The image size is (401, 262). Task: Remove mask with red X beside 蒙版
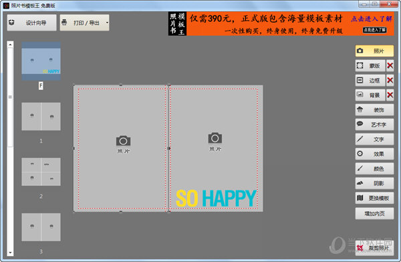point(390,66)
